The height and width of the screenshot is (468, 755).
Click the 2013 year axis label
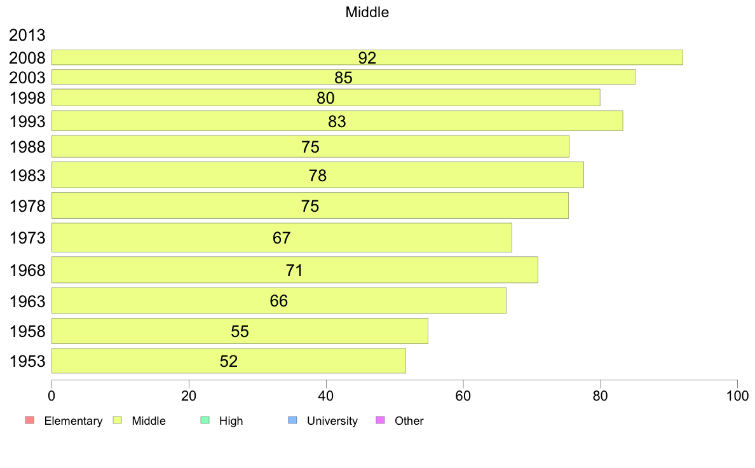(x=27, y=35)
